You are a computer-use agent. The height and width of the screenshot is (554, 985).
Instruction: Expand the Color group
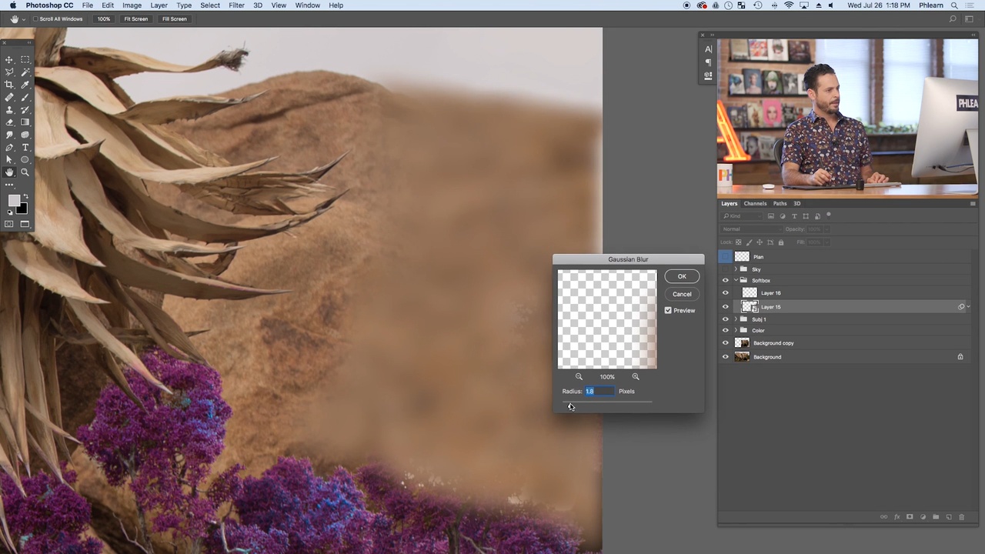pos(736,331)
